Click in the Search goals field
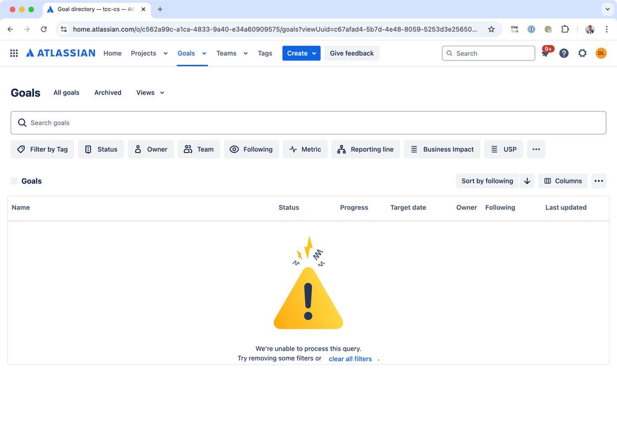The height and width of the screenshot is (439, 617). pyautogui.click(x=308, y=123)
